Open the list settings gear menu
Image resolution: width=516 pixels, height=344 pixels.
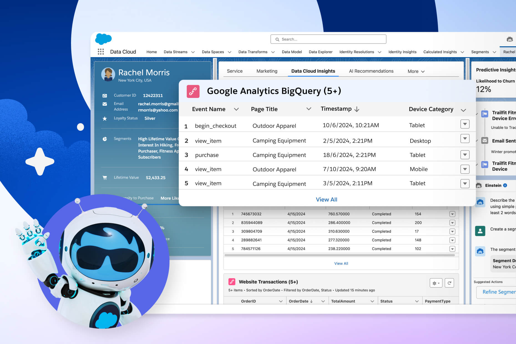436,283
